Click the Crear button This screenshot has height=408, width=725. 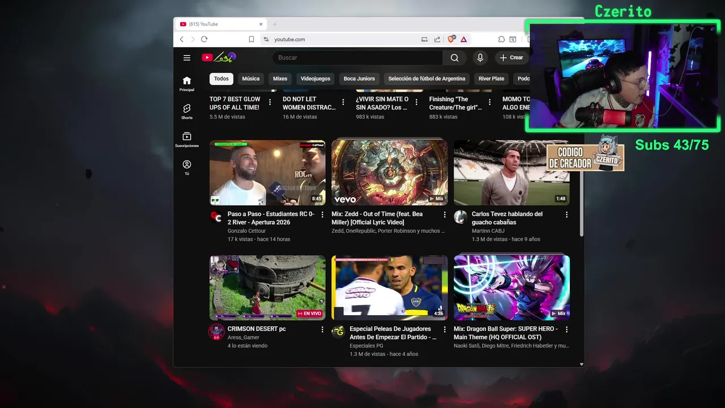(x=511, y=57)
